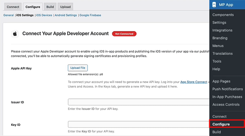
Task: Click the Not Connected status badge
Action: [124, 34]
